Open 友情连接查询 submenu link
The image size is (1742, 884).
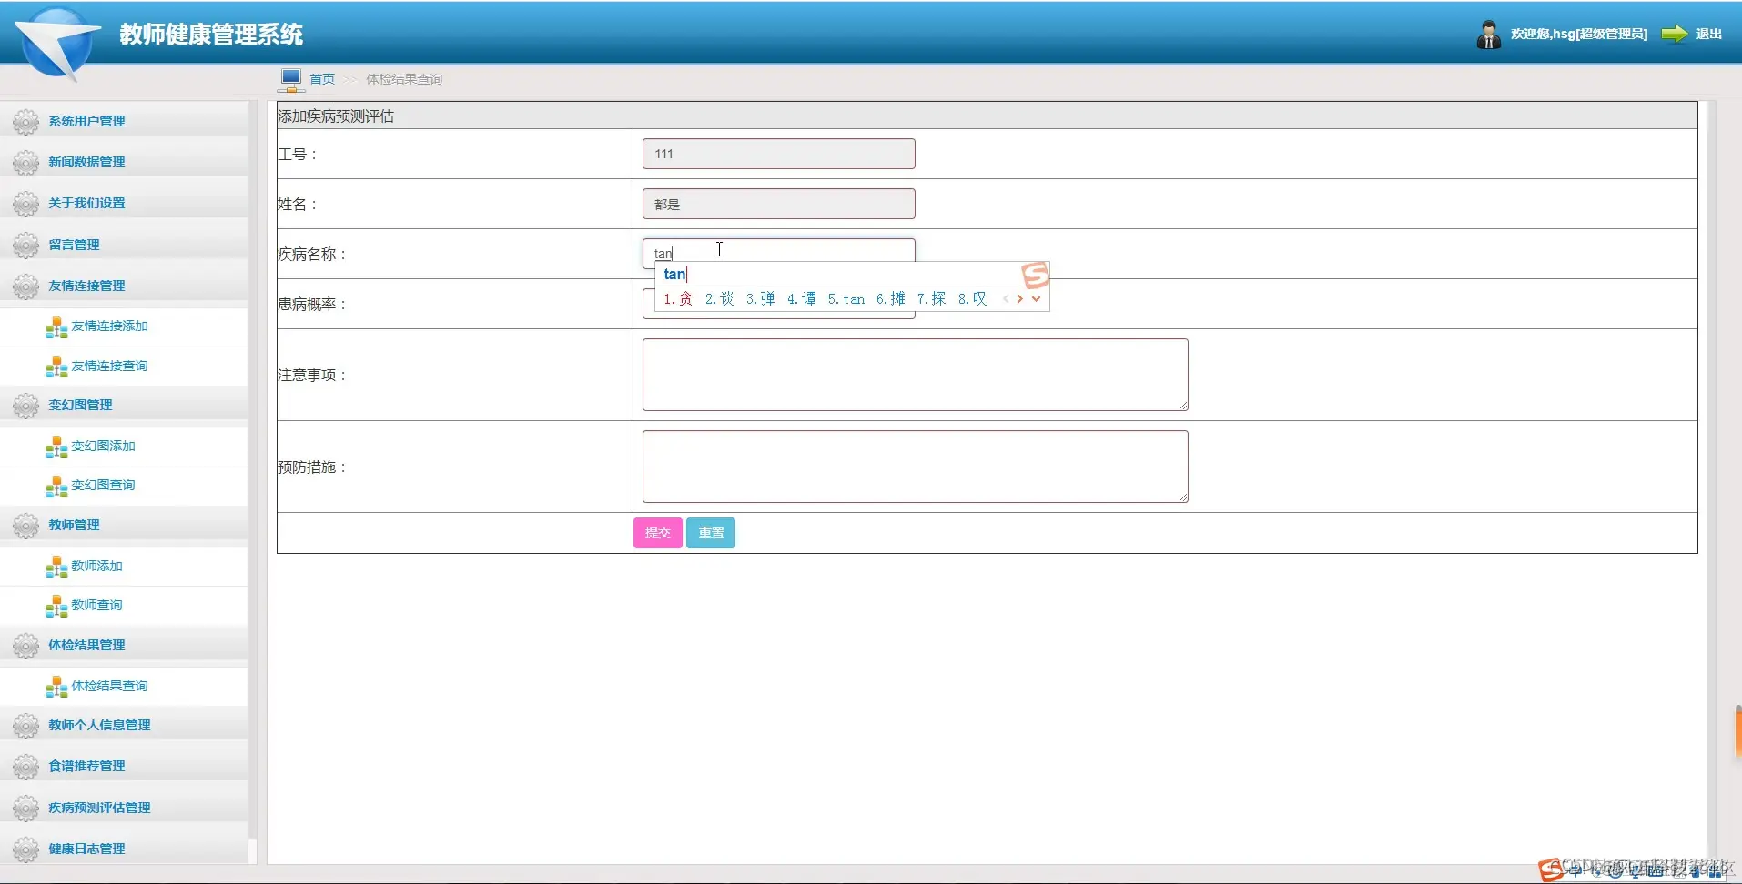(x=109, y=366)
